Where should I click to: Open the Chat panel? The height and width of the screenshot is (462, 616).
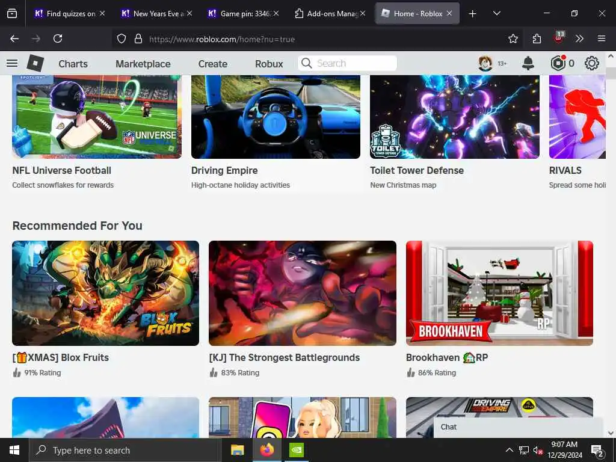click(x=518, y=428)
